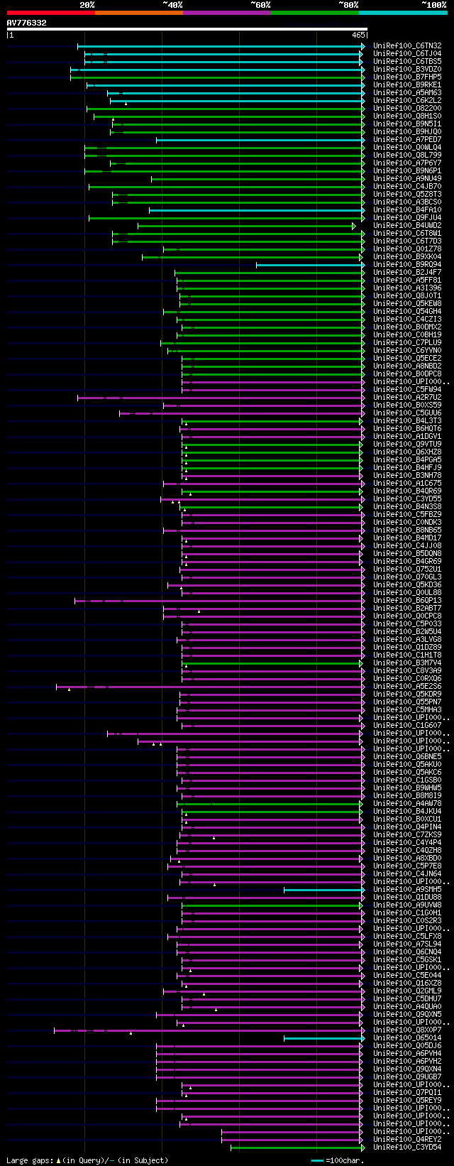Click label UniRef100_B4UWD2
The height and width of the screenshot is (1166, 454).
(x=407, y=226)
